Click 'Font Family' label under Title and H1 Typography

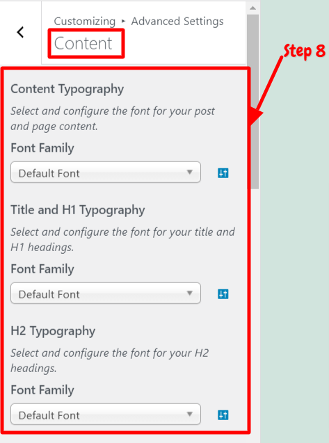42,269
